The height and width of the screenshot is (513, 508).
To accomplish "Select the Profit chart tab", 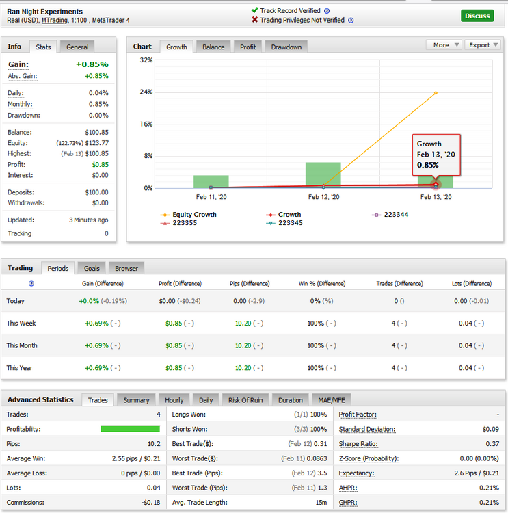I will [x=248, y=47].
